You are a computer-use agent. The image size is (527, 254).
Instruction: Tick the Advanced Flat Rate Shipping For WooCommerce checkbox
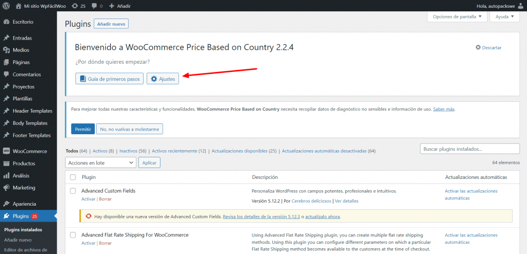point(73,235)
